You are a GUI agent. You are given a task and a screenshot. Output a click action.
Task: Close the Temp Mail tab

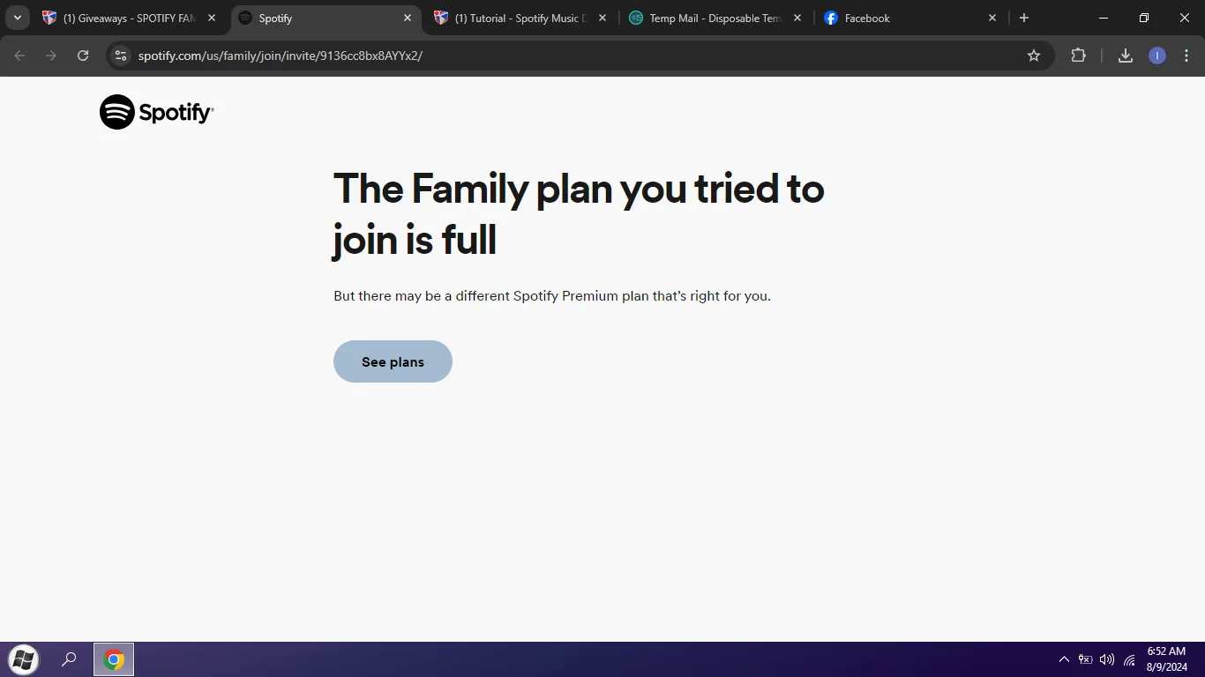797,18
